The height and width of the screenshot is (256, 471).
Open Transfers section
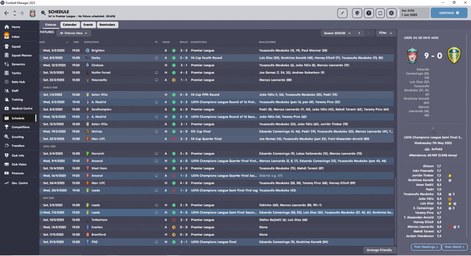[18, 146]
